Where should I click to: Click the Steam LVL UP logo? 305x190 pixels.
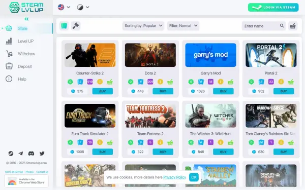click(26, 8)
